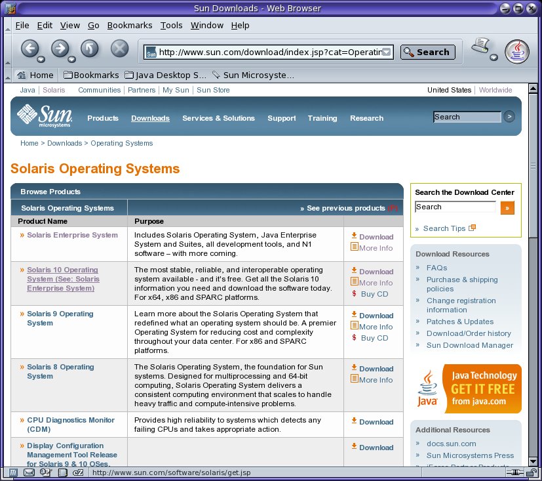Open the Print button dropdown arrow

[494, 57]
